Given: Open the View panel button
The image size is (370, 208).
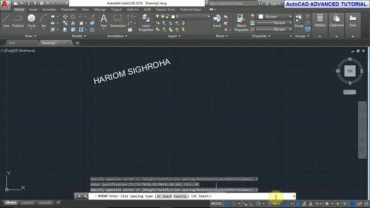Looking at the screenshot, I should 353,21.
